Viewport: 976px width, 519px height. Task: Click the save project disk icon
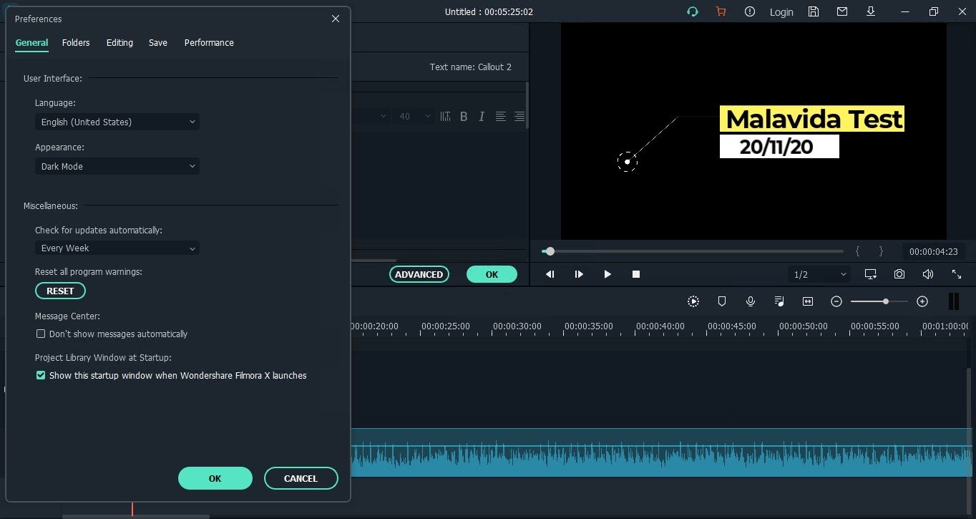coord(814,11)
